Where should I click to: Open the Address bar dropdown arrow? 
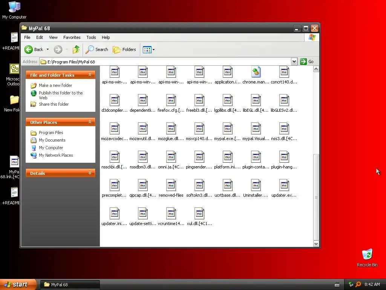[x=294, y=62]
